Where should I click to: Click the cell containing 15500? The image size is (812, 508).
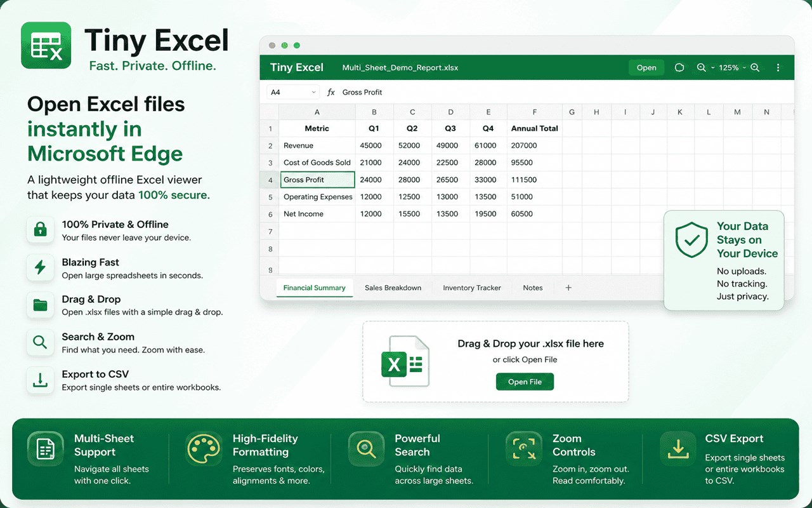tap(412, 214)
